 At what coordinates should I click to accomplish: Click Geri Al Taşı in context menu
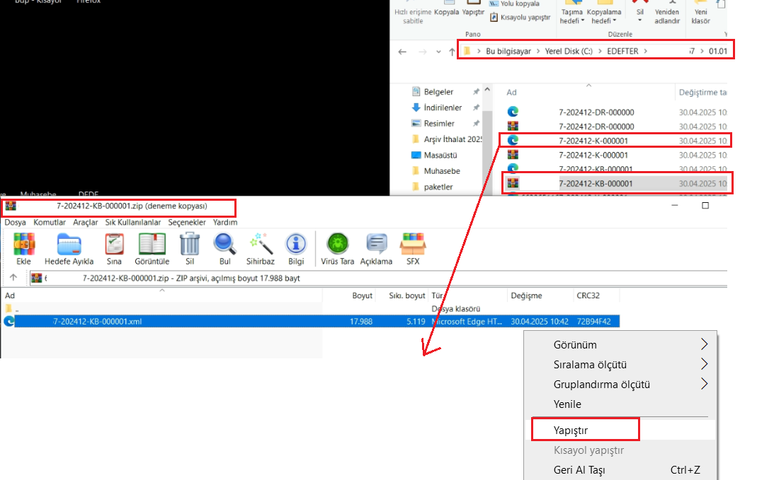(x=579, y=469)
